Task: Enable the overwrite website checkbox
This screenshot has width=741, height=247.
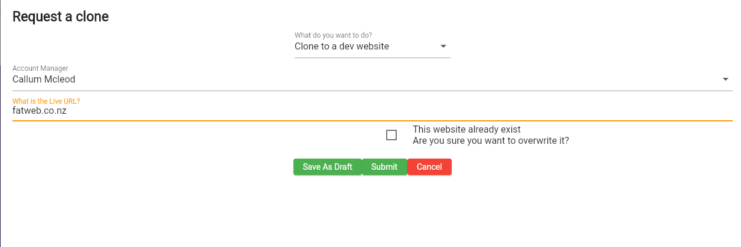Action: [391, 135]
